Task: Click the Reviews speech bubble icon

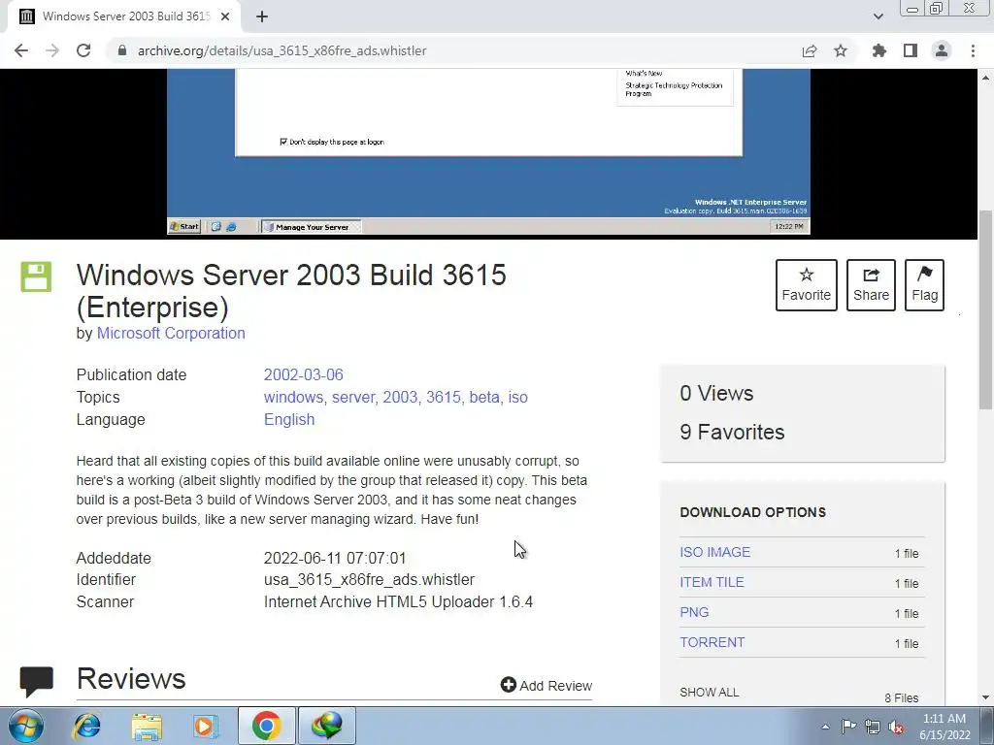Action: click(x=36, y=681)
